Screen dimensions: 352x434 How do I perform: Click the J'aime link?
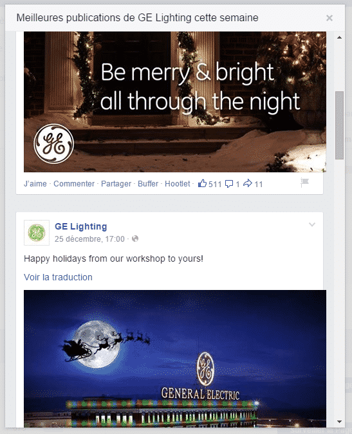35,184
